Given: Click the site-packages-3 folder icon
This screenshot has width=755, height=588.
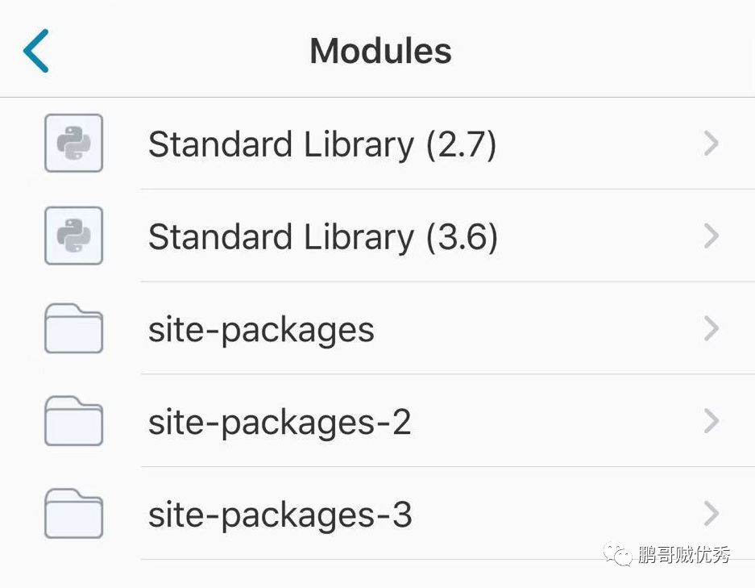Looking at the screenshot, I should (x=73, y=514).
